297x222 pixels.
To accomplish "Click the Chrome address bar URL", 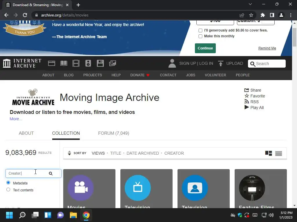I will [65, 15].
